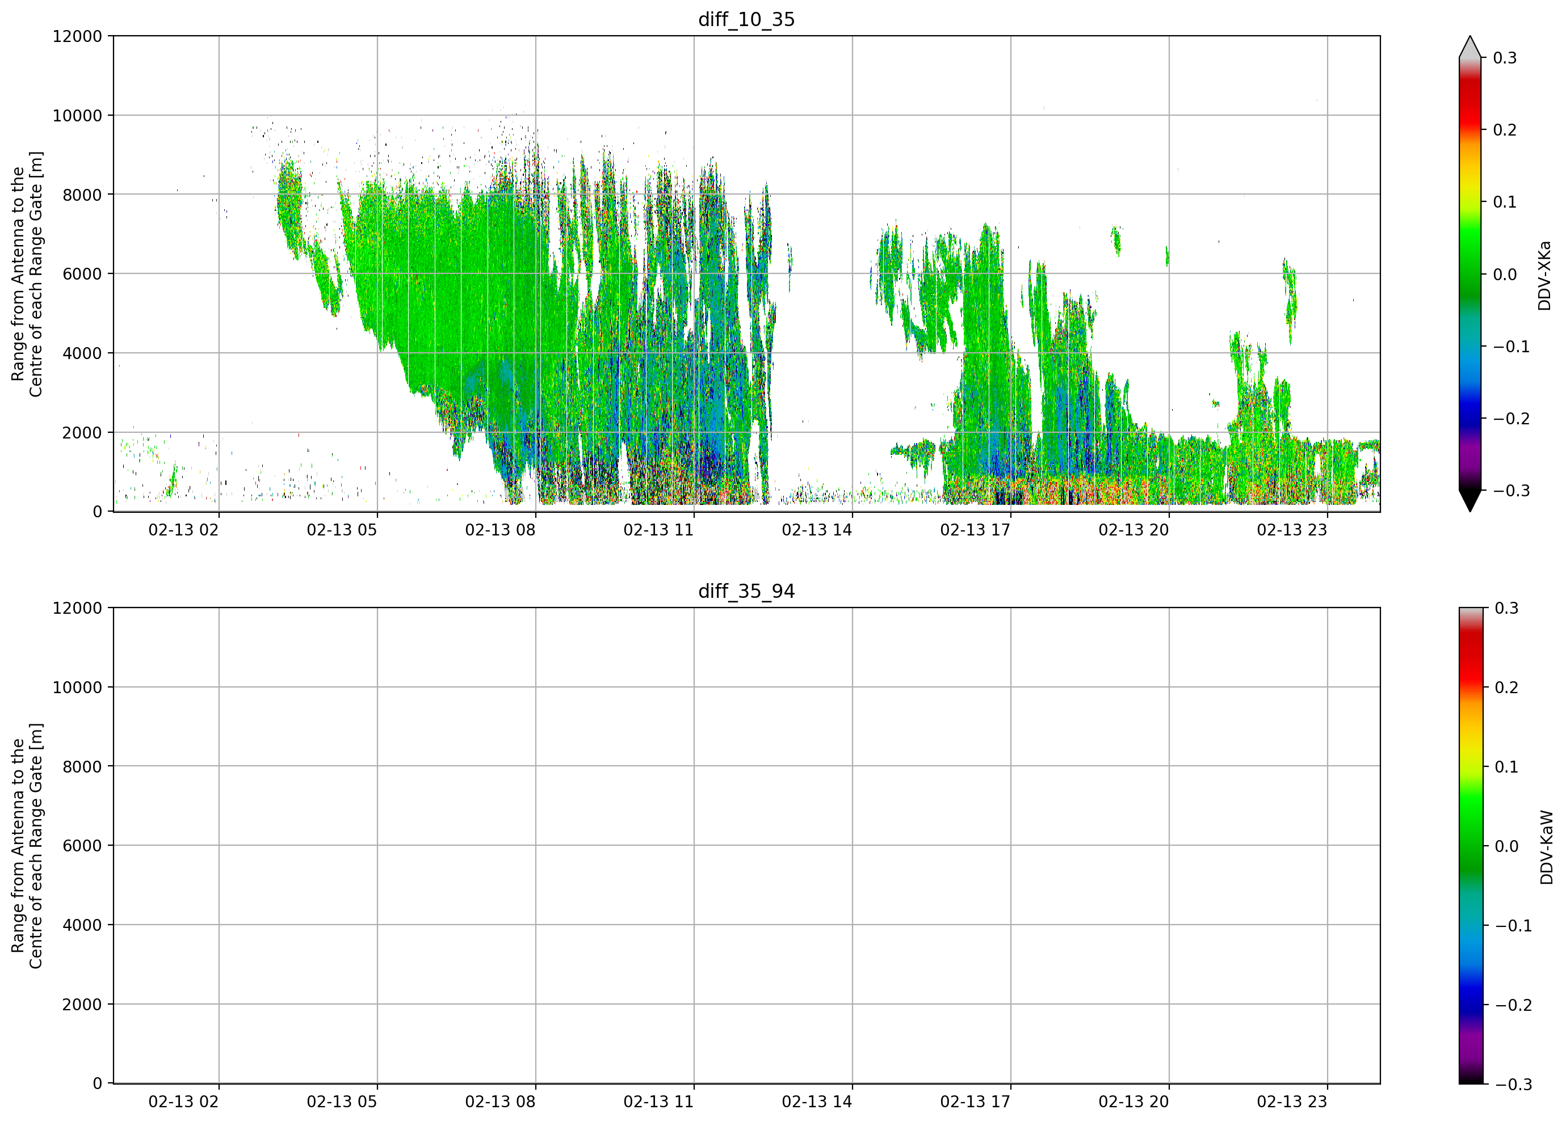Viewport: 1566px width, 1122px height.
Task: Click '02-13 20' x-tick under diff_35_94 plot
Action: pyautogui.click(x=1133, y=1102)
